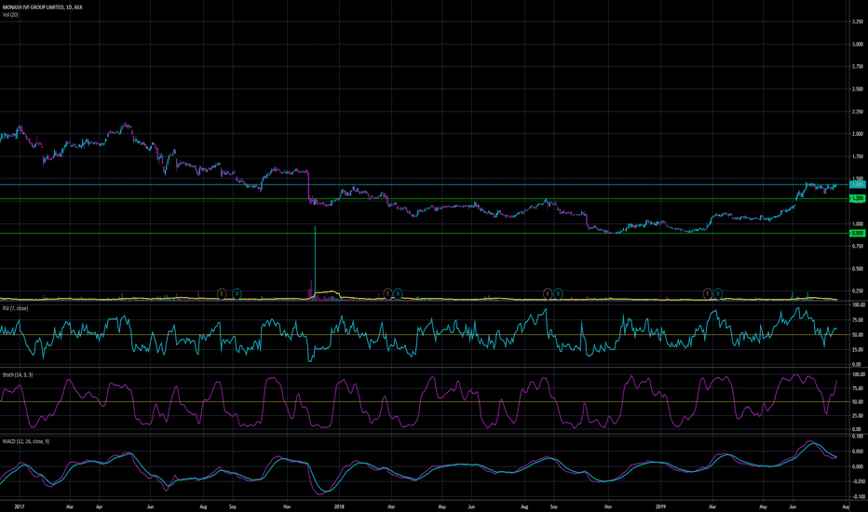
Task: Click the upper green horizontal line price tag
Action: pyautogui.click(x=858, y=198)
